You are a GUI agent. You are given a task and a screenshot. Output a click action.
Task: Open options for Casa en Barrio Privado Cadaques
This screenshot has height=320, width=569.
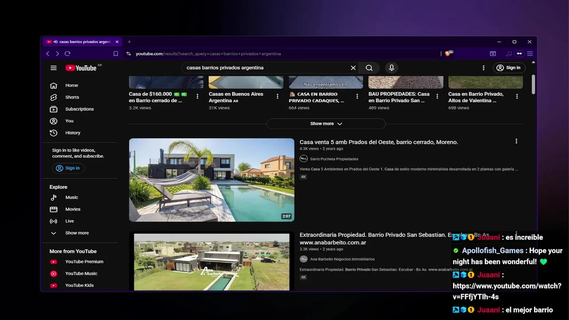(357, 96)
